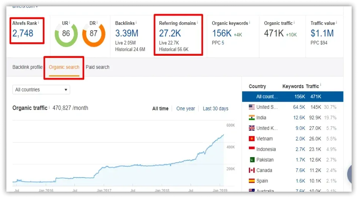The height and width of the screenshot is (198, 358).
Task: Click Historical 24.6M under Backlinks
Action: [x=130, y=49]
